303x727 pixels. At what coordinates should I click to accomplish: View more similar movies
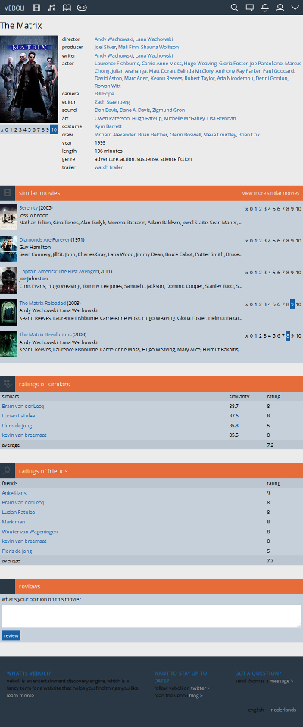pyautogui.click(x=270, y=193)
